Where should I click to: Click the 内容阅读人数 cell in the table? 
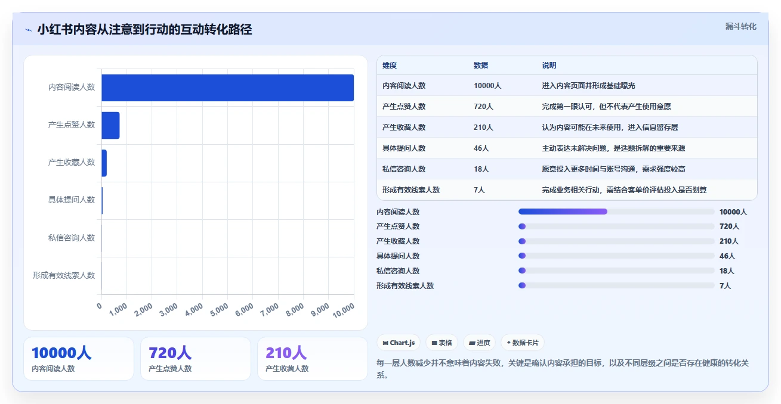(404, 86)
